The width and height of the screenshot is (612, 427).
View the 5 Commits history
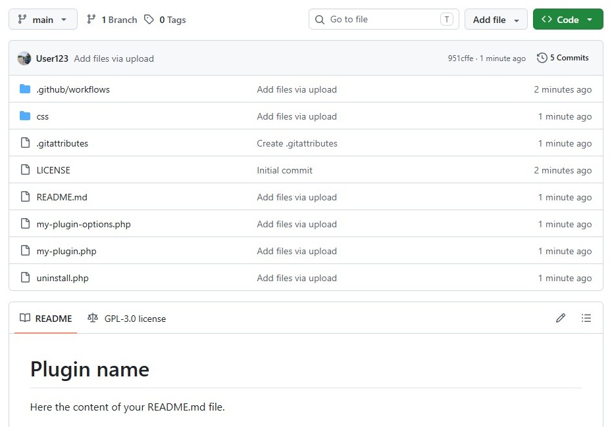click(563, 58)
